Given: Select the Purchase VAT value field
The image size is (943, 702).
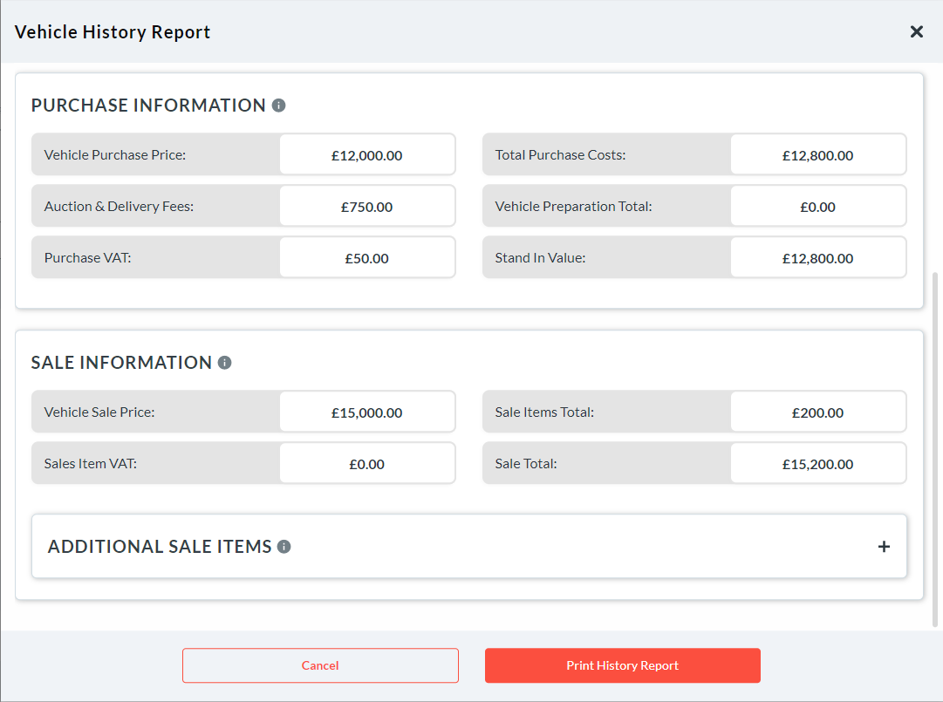Looking at the screenshot, I should (x=366, y=258).
